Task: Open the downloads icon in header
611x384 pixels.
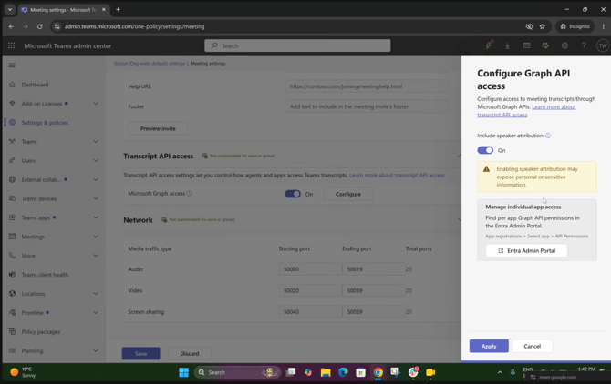Action: point(507,45)
